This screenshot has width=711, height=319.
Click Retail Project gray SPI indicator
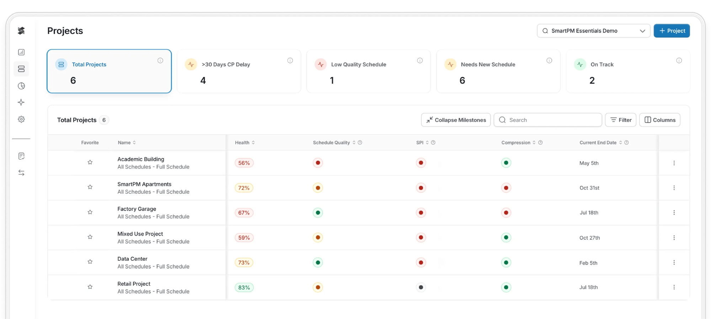pos(421,287)
